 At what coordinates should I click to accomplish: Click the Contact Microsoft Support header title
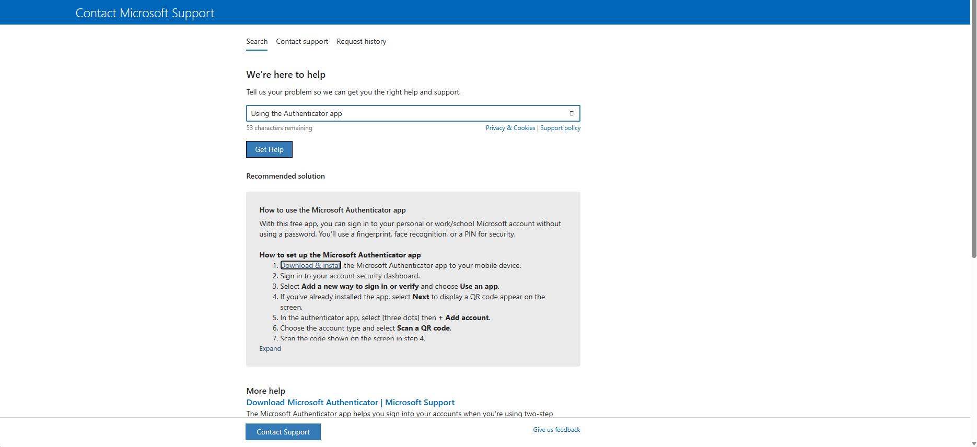[x=145, y=13]
